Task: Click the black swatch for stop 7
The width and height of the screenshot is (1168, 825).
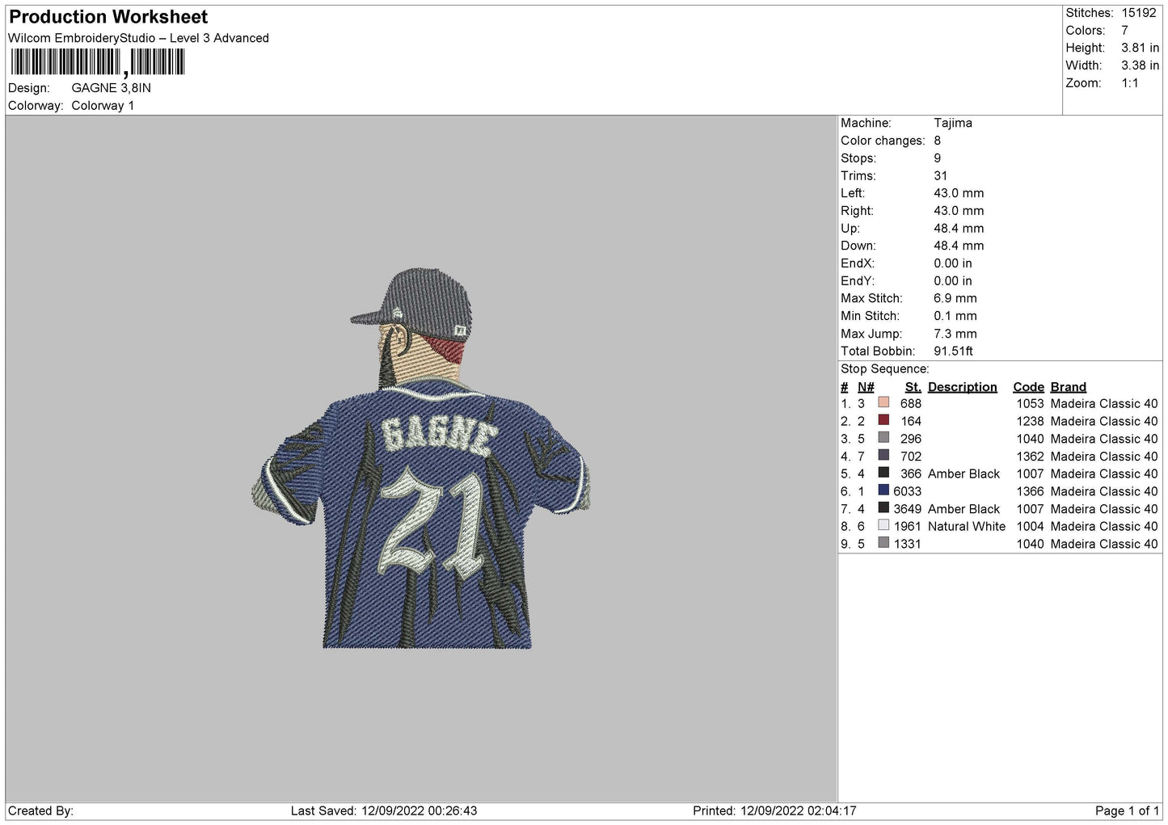Action: click(883, 508)
